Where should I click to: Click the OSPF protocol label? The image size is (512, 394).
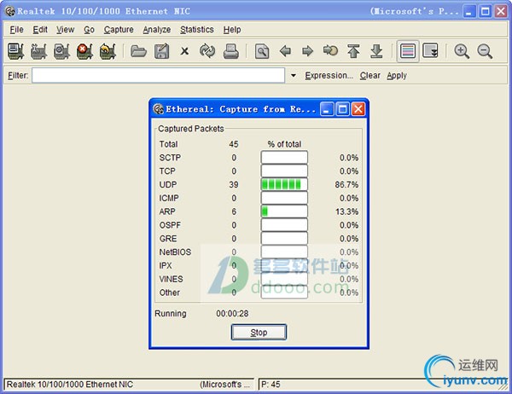pos(170,225)
